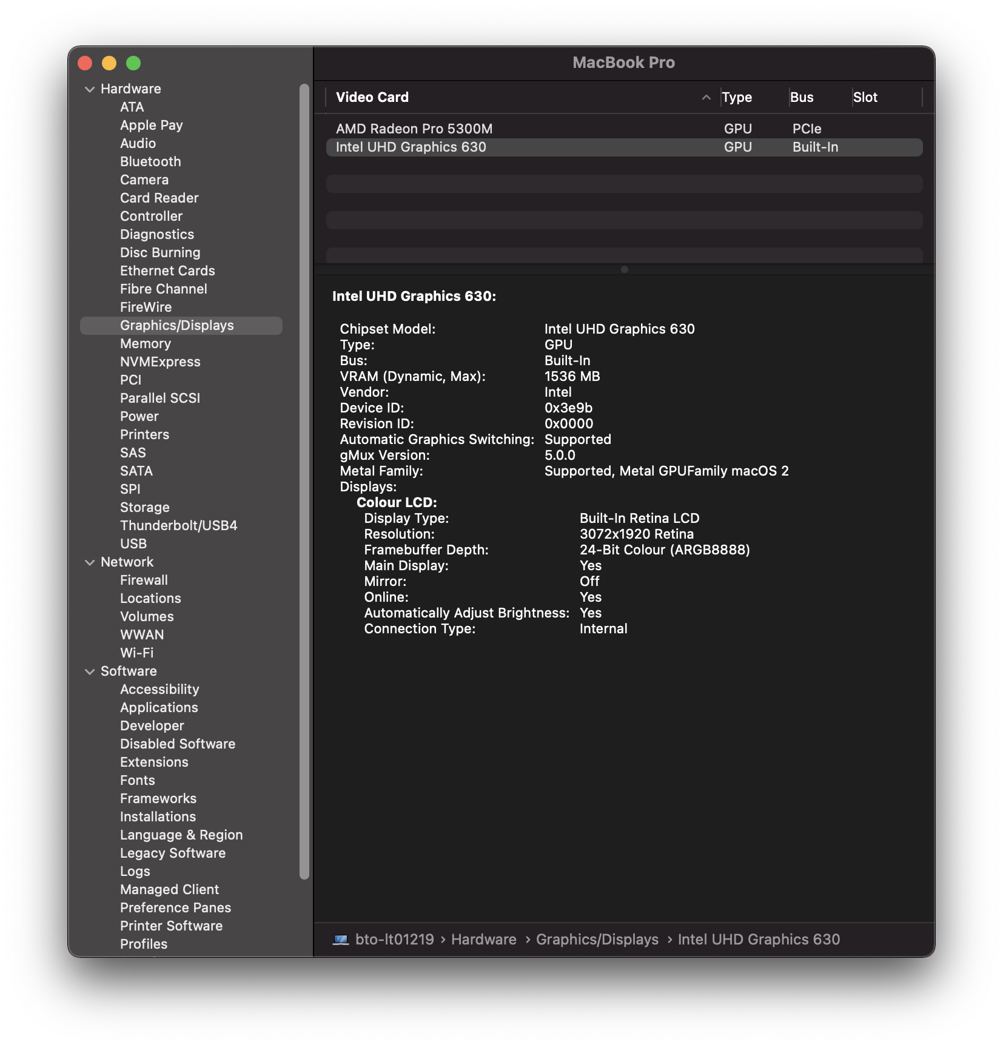Open Ethernet Cards entry
1003x1047 pixels.
point(167,271)
